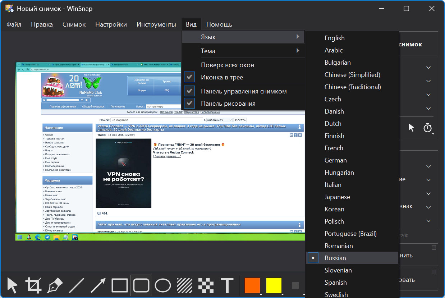
Task: Pick the yellow color swatch
Action: [274, 285]
